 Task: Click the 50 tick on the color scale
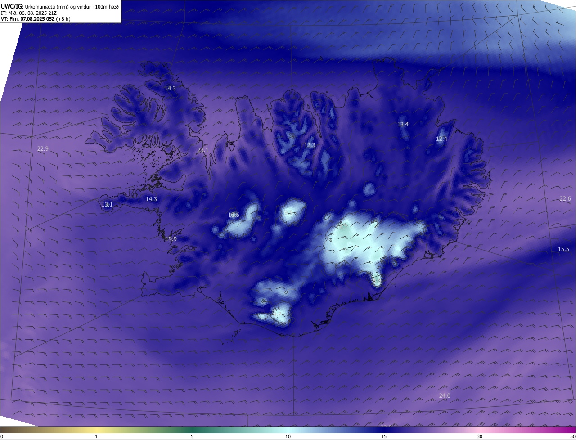[572, 436]
